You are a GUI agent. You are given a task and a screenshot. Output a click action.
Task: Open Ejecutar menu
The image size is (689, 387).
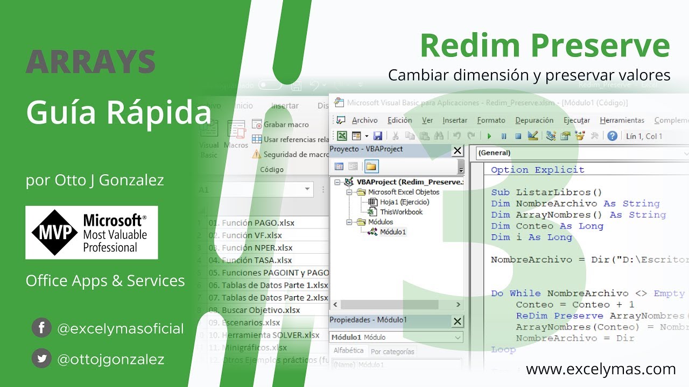(576, 120)
